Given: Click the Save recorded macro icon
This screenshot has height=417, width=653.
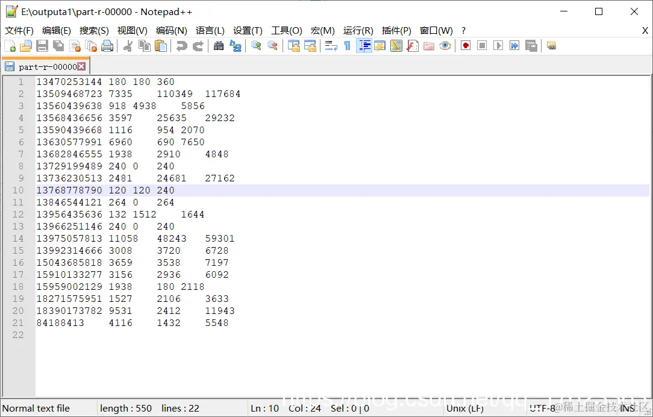Looking at the screenshot, I should coord(531,46).
